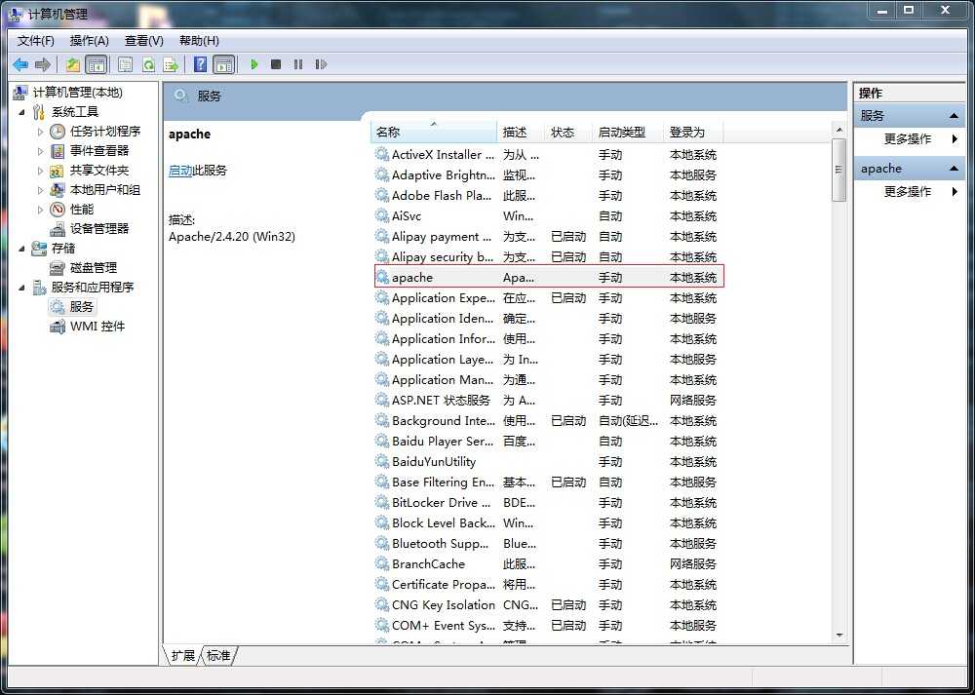Image resolution: width=975 pixels, height=695 pixels.
Task: Collapse the 系统工具 tree node
Action: pos(21,112)
